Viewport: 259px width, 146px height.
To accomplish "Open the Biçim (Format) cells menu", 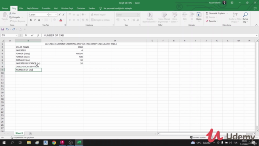I will (x=199, y=17).
